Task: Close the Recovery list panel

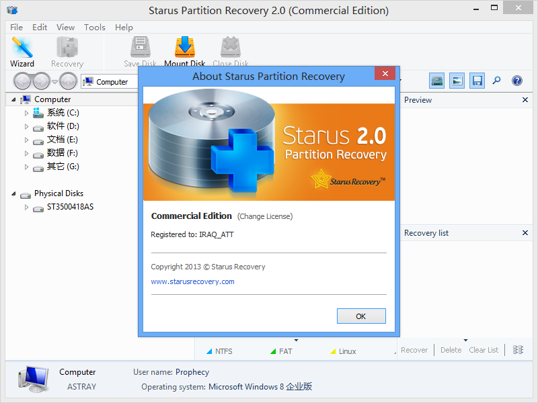Action: 525,232
